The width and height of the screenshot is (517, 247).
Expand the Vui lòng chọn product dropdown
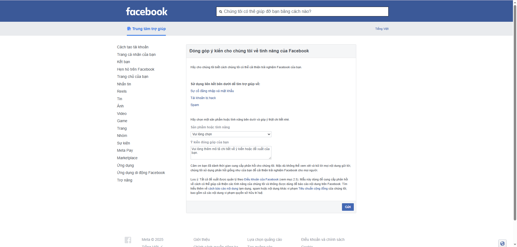click(231, 134)
